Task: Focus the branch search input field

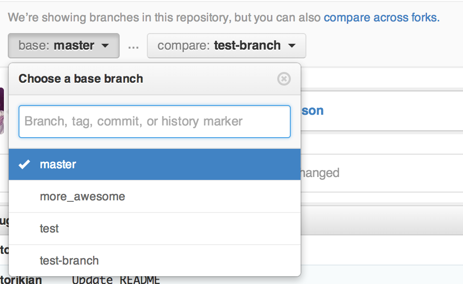Action: coord(154,122)
